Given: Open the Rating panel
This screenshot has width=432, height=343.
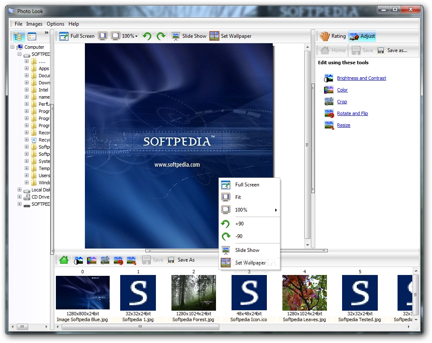Looking at the screenshot, I should (x=332, y=36).
